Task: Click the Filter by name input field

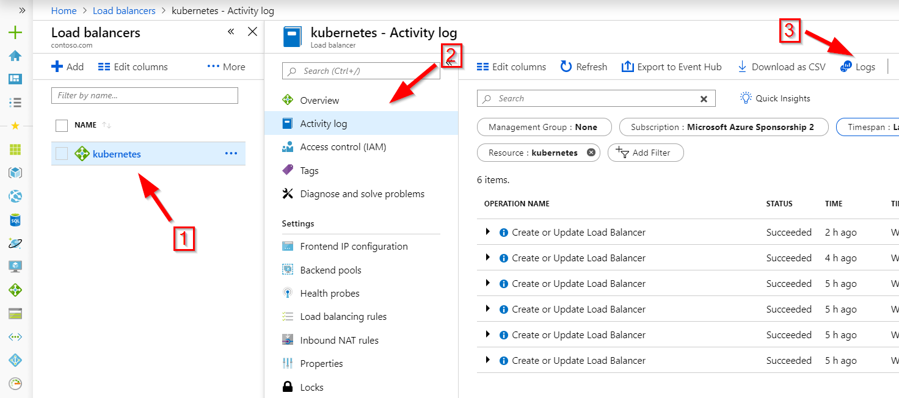Action: tap(145, 95)
